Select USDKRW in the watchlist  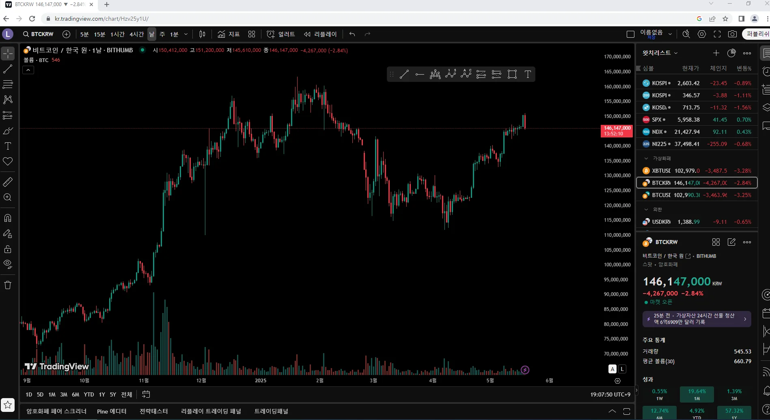click(x=697, y=222)
